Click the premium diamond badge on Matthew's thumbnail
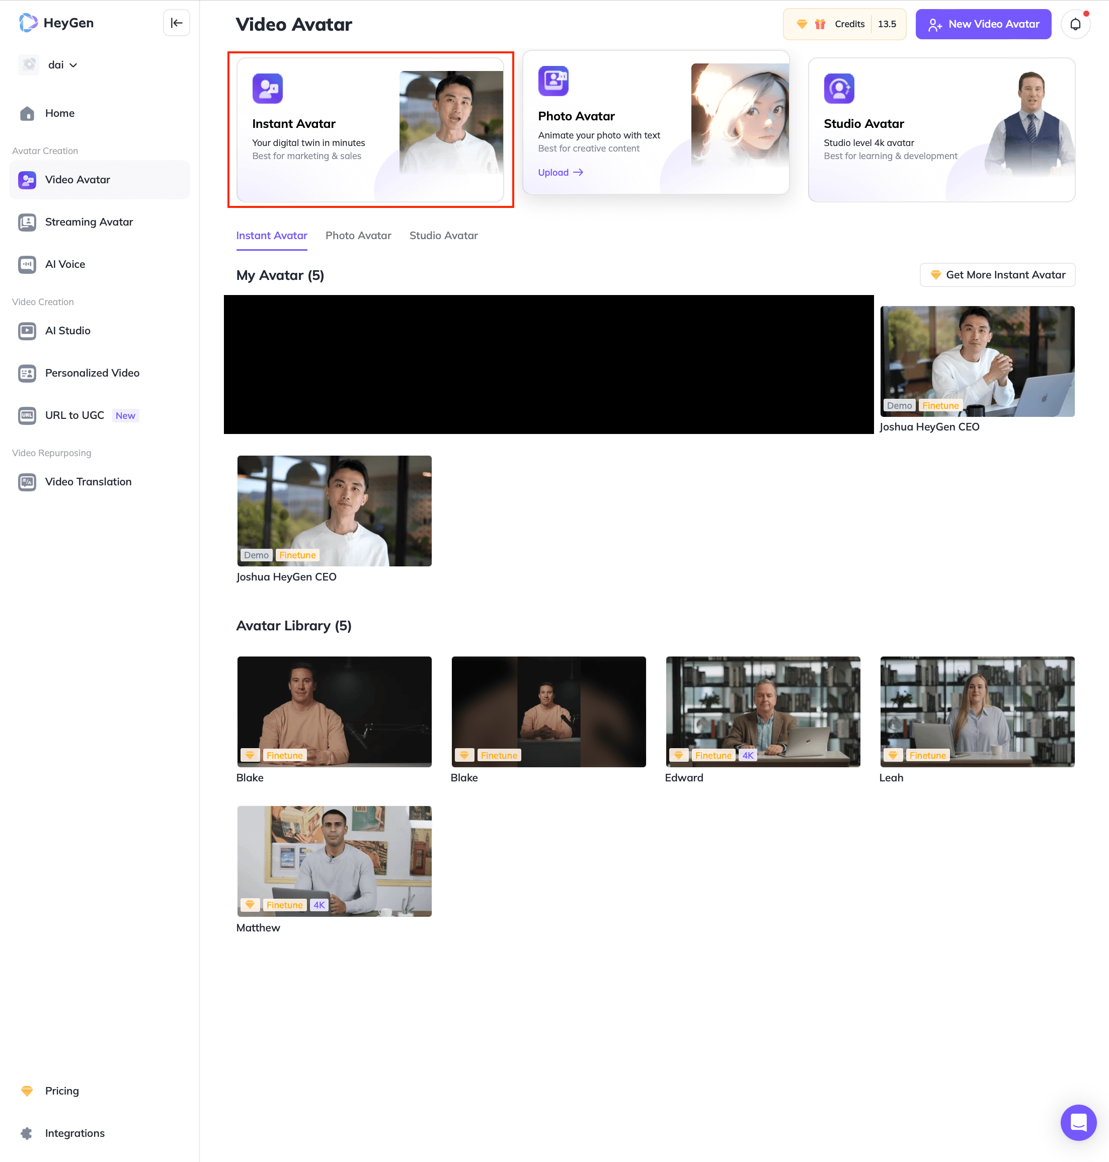This screenshot has width=1109, height=1162. tap(250, 905)
